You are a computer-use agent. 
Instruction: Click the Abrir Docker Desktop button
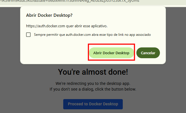(x=111, y=53)
